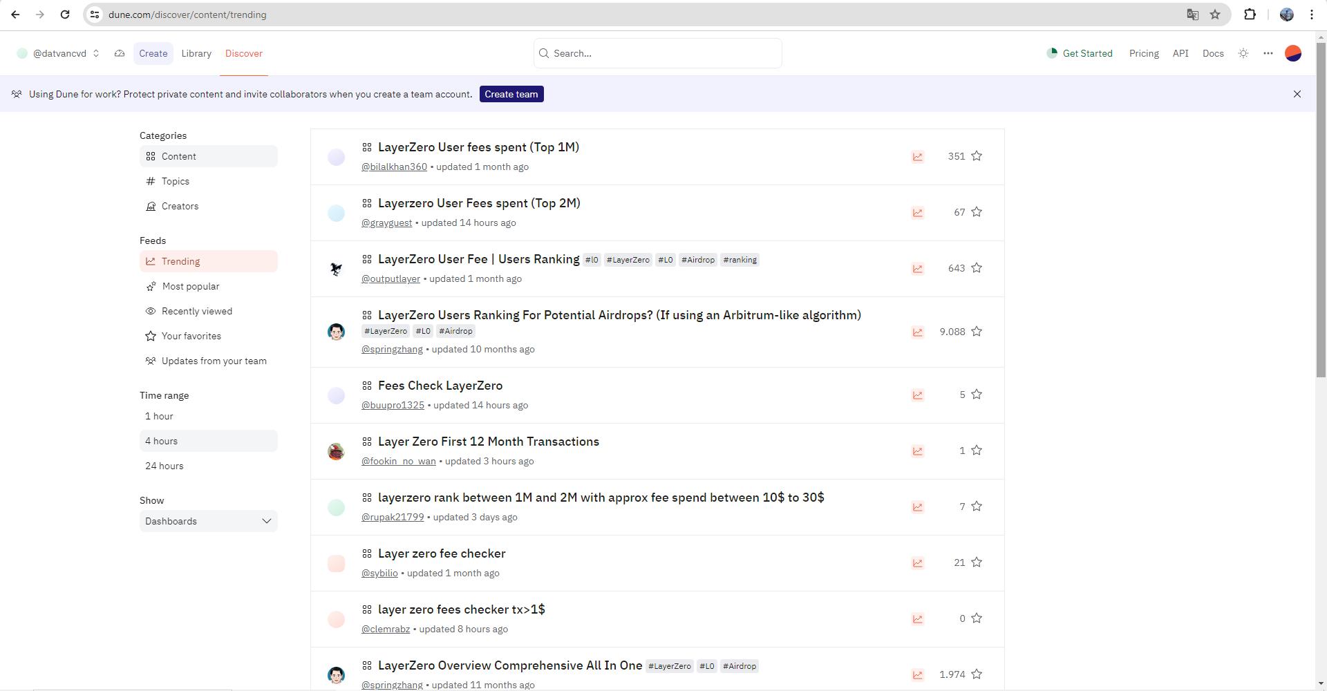Open Chrome three-dot menu

1312,15
